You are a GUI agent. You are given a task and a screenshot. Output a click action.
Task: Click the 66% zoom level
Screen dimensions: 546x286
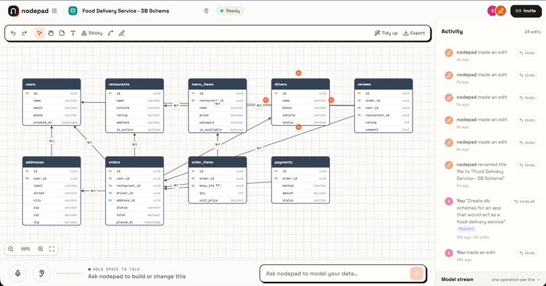coord(26,249)
